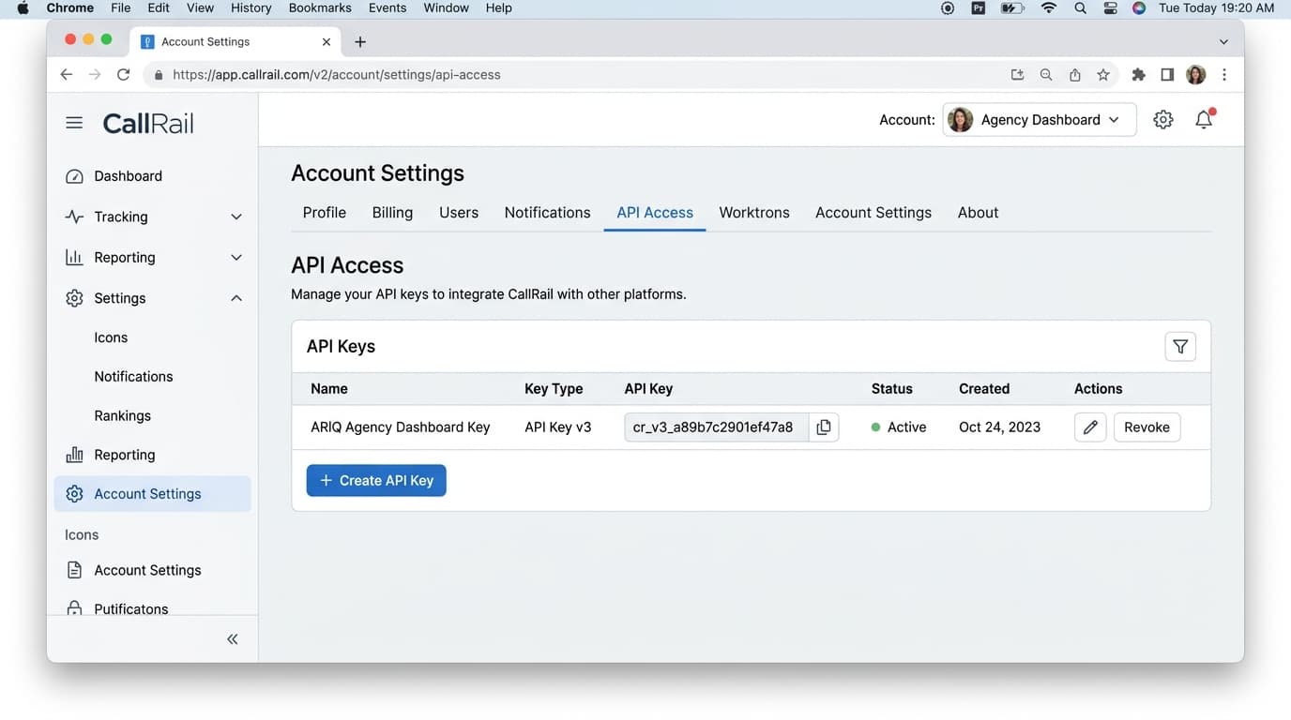Edit the ARIQ Agency Dashboard Key
Image resolution: width=1291 pixels, height=720 pixels.
point(1090,427)
